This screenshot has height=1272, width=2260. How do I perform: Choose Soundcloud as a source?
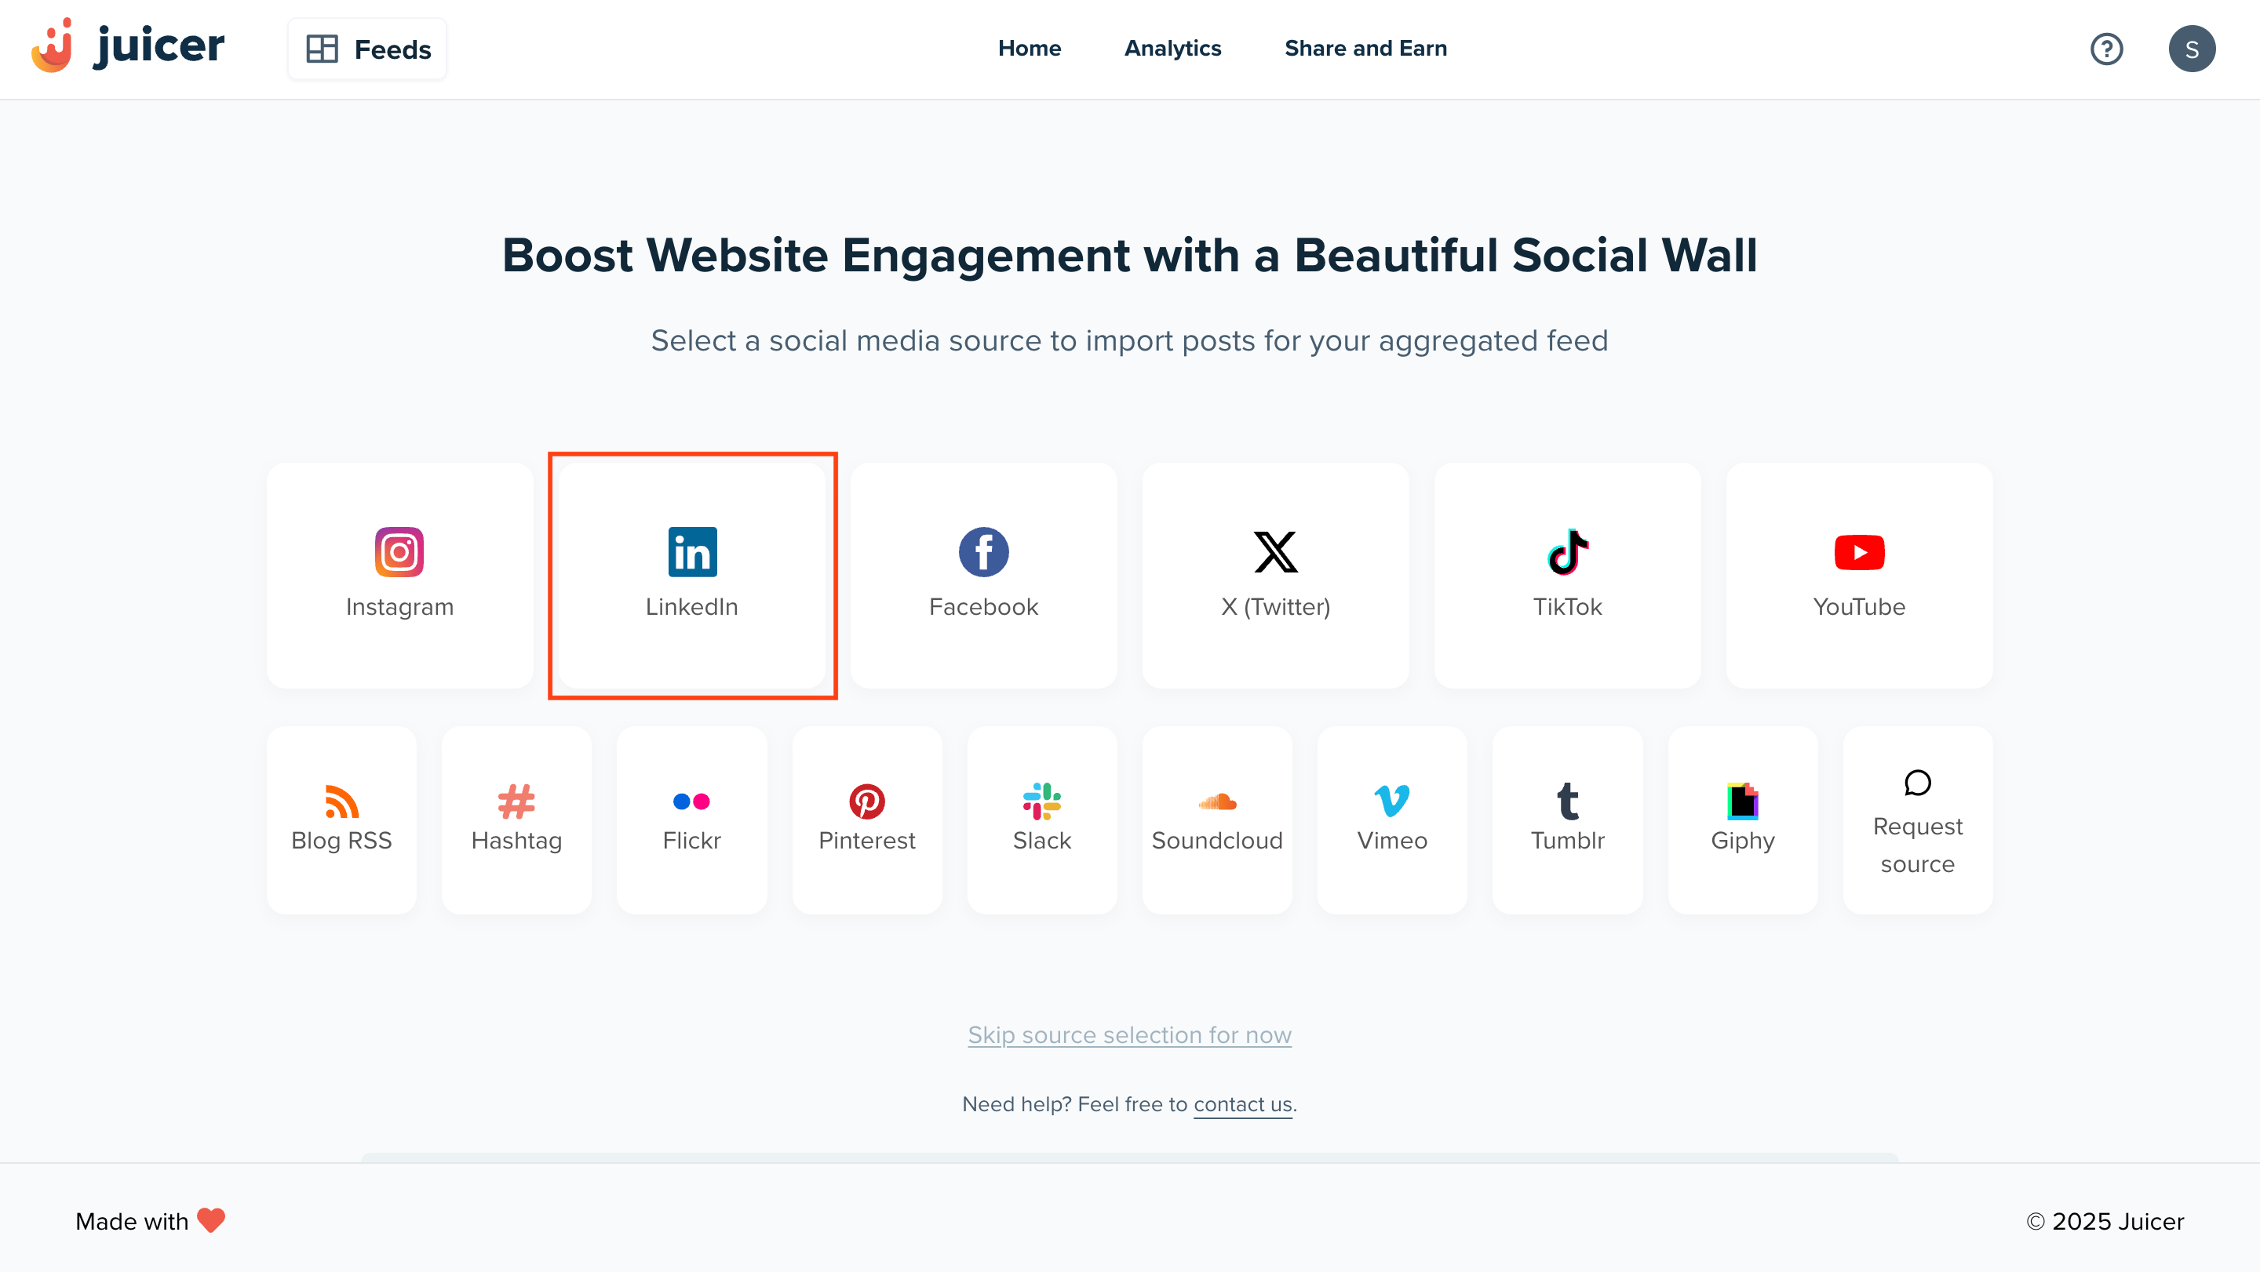pyautogui.click(x=1217, y=819)
